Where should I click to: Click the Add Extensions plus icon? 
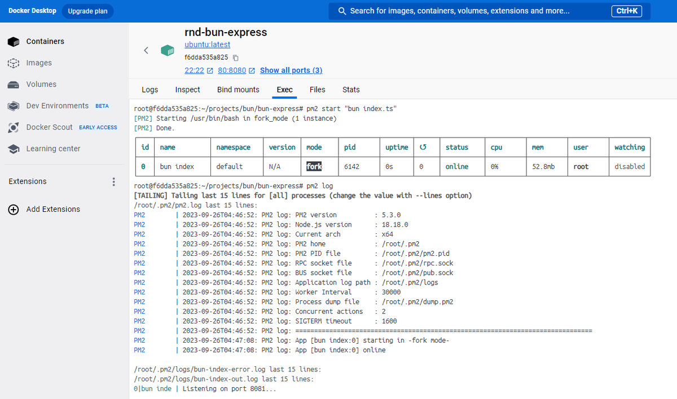click(13, 209)
